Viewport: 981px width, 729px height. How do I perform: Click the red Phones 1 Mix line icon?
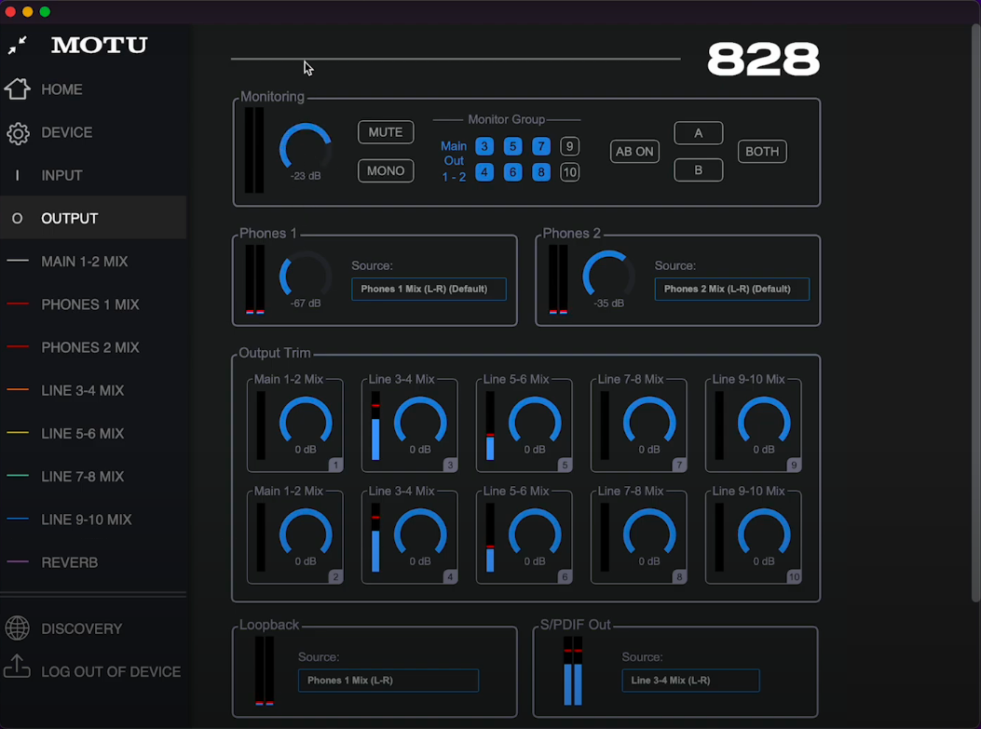[x=17, y=304]
